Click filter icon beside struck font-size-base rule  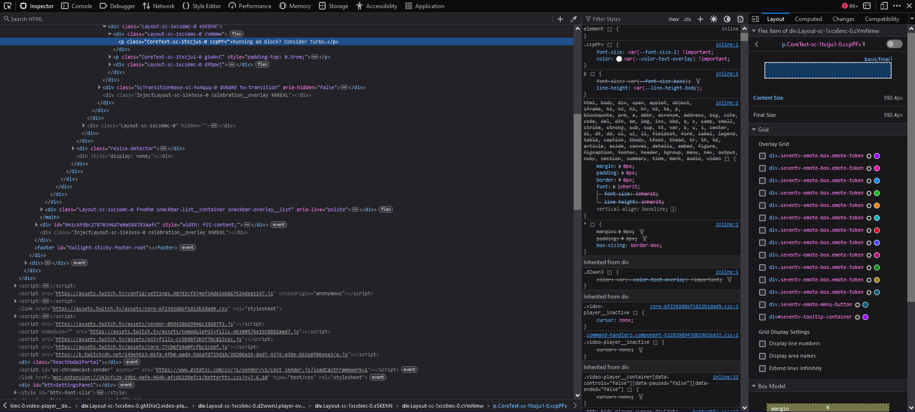point(698,82)
